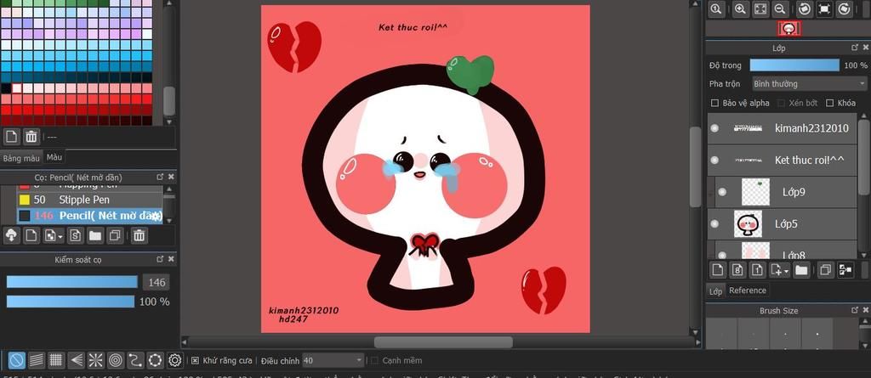871x378 pixels.
Task: Hide the Ket thuc roi!^^ layer
Action: 714,160
